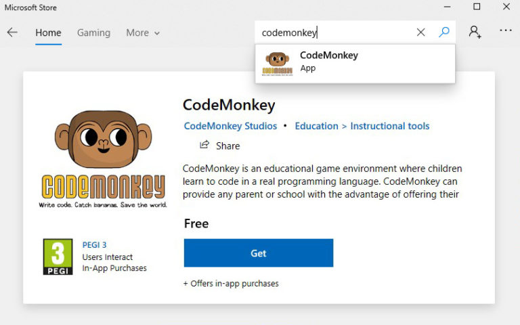Click the CodeMonkey suggestion icon
Screen dimensions: 520x325
[x=277, y=63]
